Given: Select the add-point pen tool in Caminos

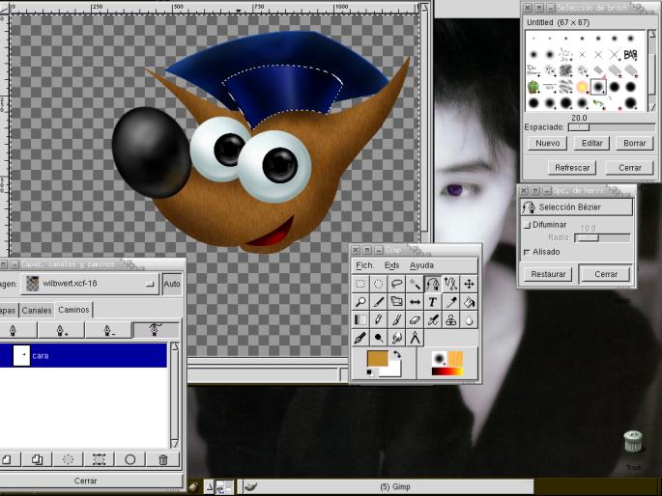Looking at the screenshot, I should [64, 330].
